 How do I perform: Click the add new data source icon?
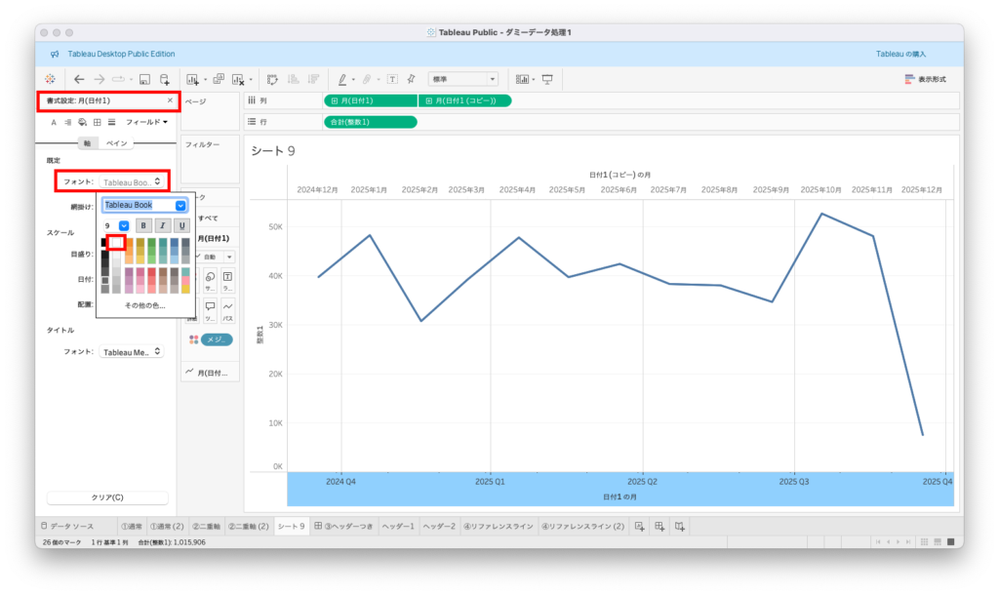165,79
